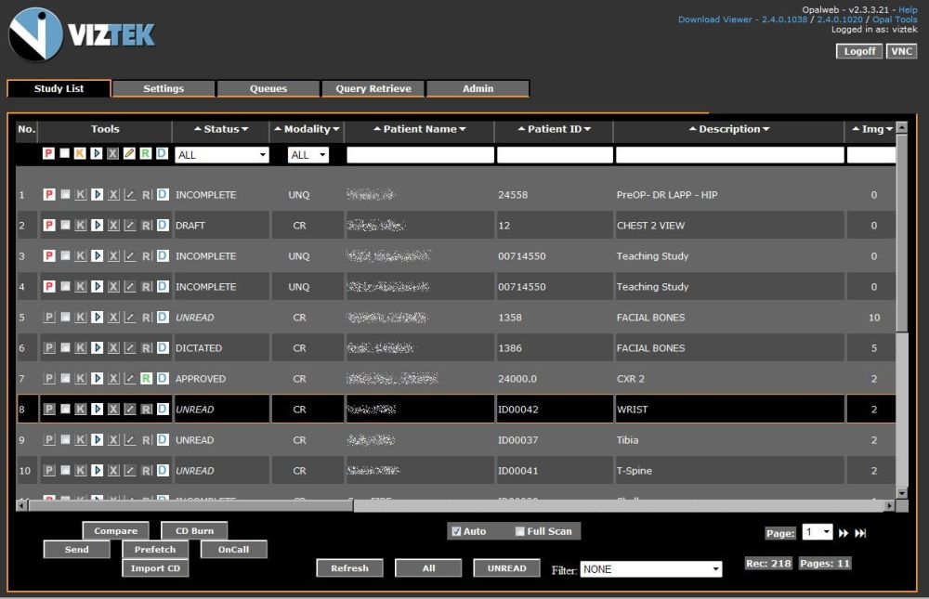This screenshot has width=929, height=599.
Task: Click the Patient Name filter input field
Action: (x=420, y=155)
